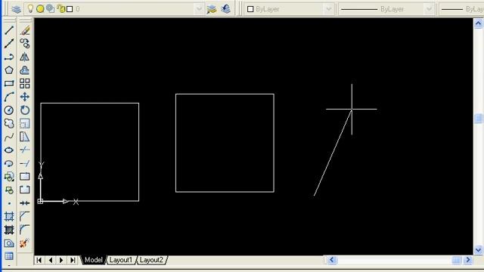Switch to the Layout2 tab

tap(151, 260)
